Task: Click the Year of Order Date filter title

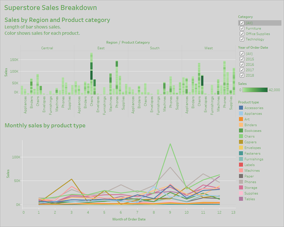Action: 253,48
